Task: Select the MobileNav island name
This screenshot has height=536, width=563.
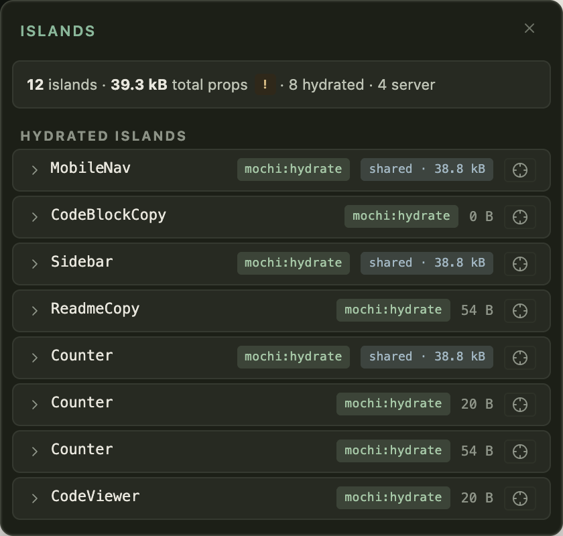Action: point(90,168)
